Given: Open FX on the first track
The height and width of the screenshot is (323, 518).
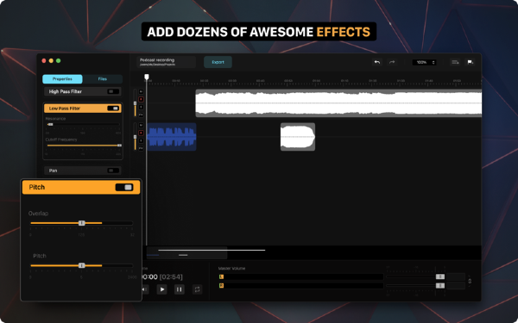Looking at the screenshot, I should pyautogui.click(x=141, y=115).
